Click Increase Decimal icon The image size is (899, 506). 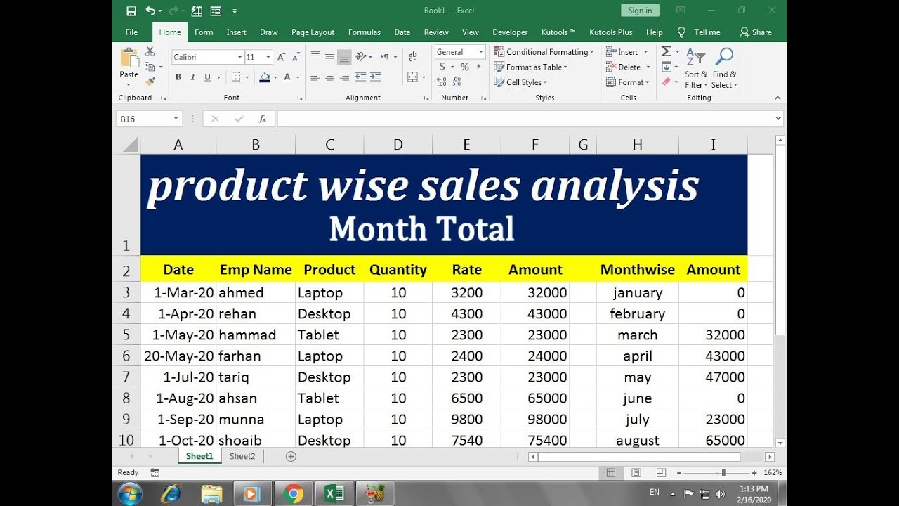(442, 82)
